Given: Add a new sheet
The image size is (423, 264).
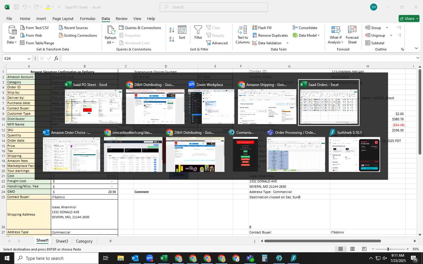Looking at the screenshot, I should [110, 241].
